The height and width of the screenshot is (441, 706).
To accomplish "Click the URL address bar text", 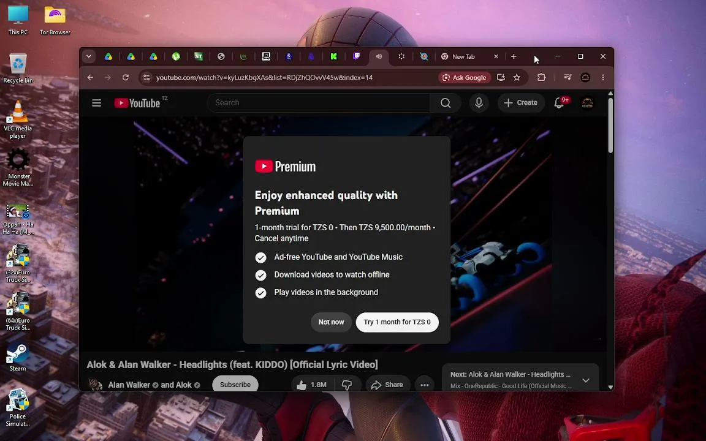I will click(x=264, y=77).
